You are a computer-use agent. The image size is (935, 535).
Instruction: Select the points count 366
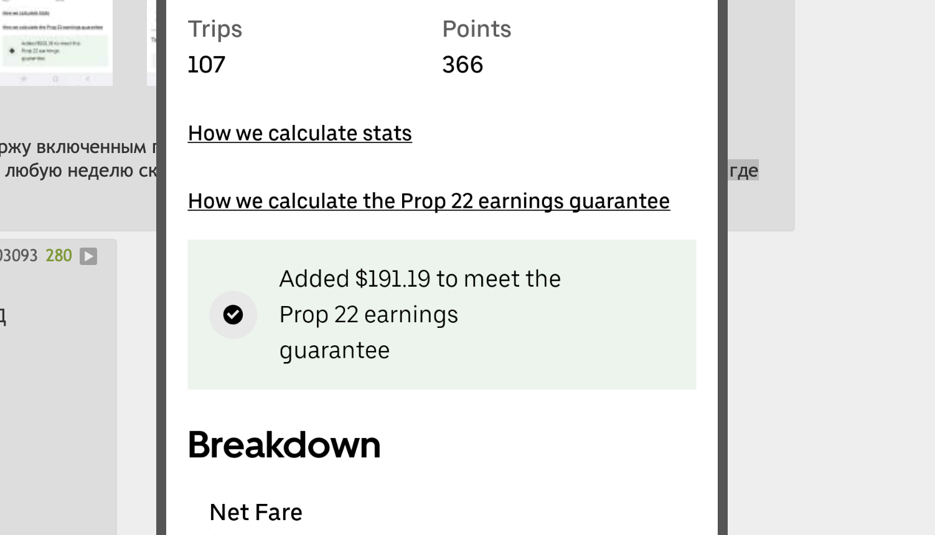(x=463, y=65)
